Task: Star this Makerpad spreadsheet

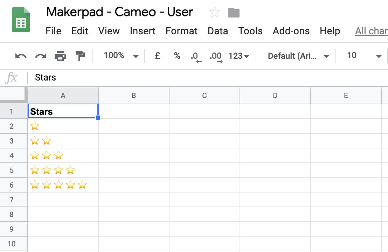Action: coord(214,13)
